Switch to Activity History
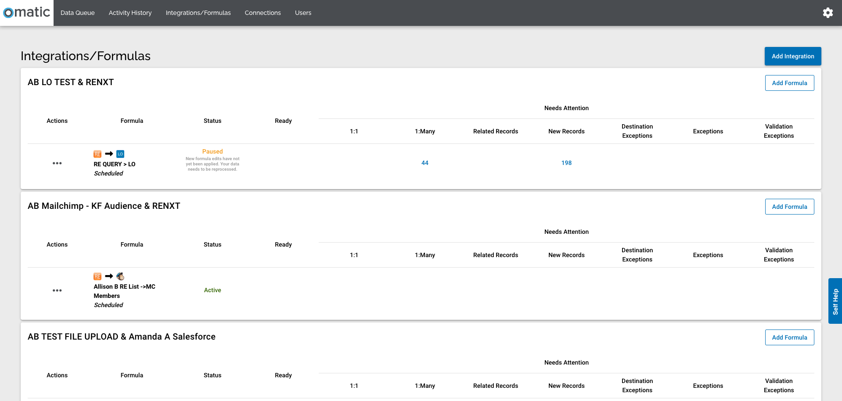This screenshot has height=401, width=842. (130, 13)
